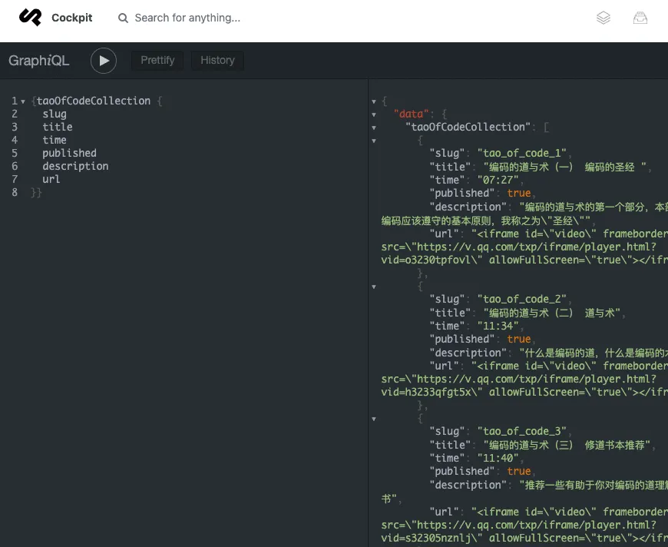Focus the 'Search for anything...' field
The width and height of the screenshot is (668, 547).
pyautogui.click(x=187, y=18)
